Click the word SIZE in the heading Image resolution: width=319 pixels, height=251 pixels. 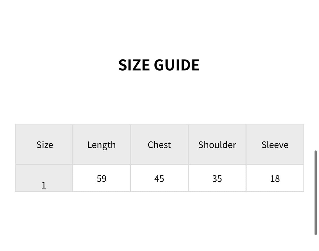point(134,65)
